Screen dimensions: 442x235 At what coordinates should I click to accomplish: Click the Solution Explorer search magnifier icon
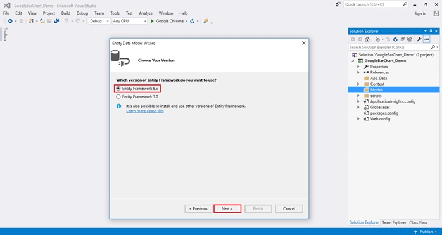click(433, 47)
